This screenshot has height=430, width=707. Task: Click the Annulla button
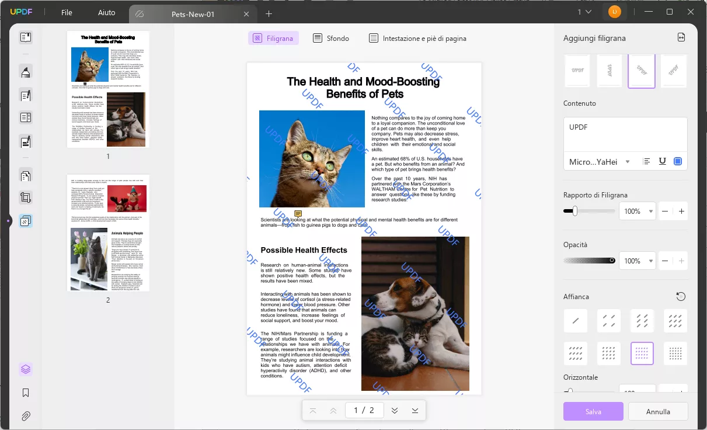coord(658,411)
